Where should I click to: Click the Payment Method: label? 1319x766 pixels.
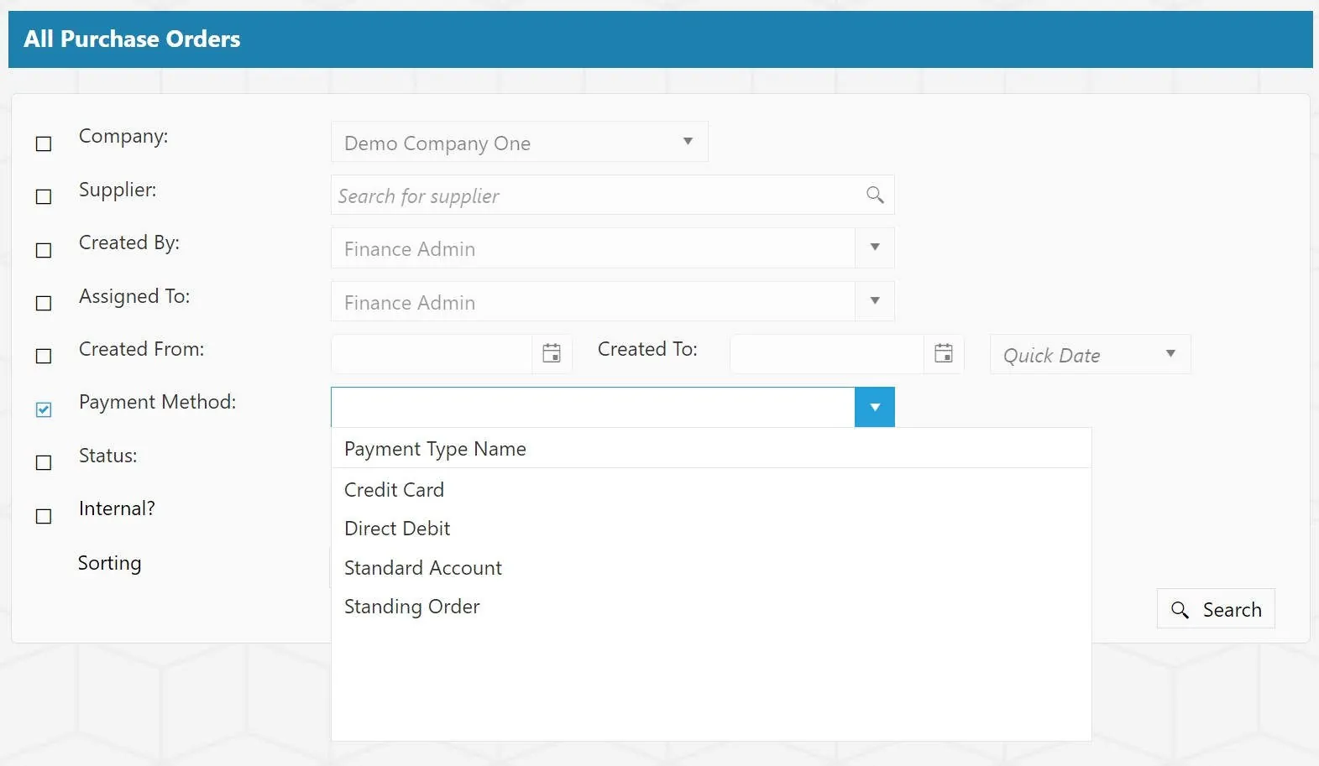158,402
